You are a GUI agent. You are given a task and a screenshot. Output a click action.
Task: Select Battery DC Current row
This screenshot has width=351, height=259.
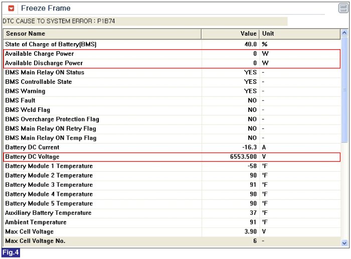coord(172,148)
